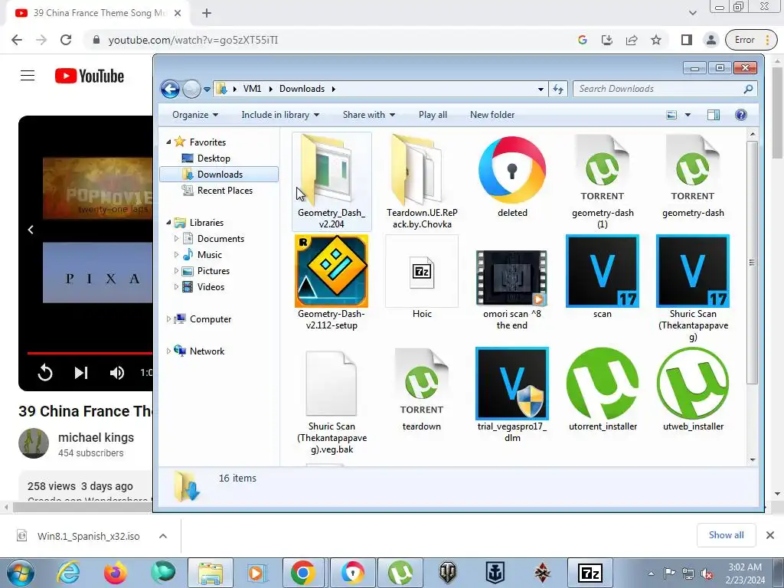Open 7-Zip from the taskbar
Viewport: 784px width, 588px height.
pyautogui.click(x=590, y=573)
